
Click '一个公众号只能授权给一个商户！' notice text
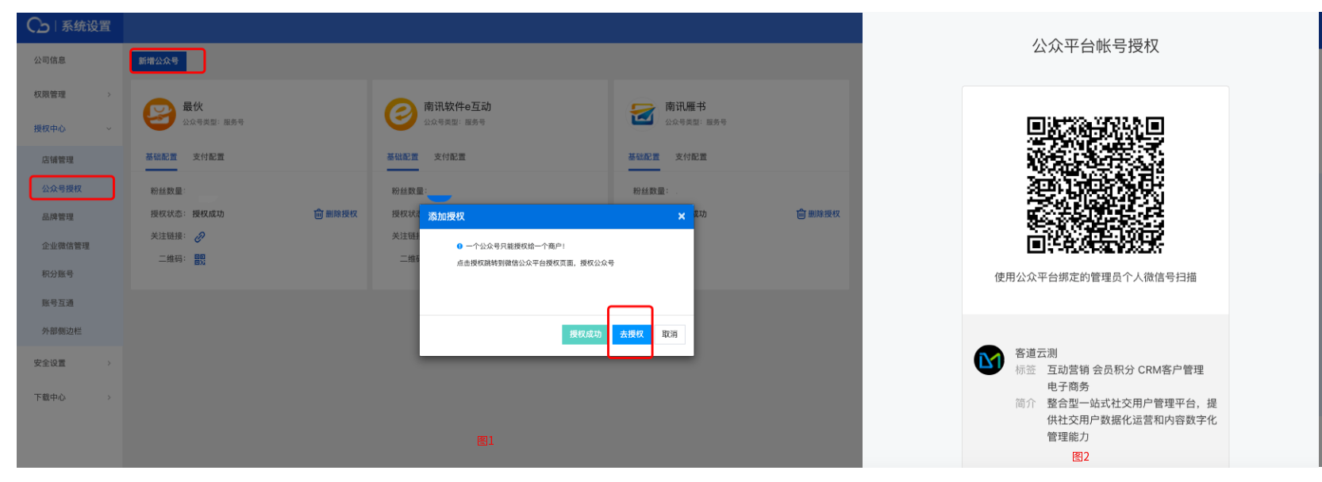515,247
